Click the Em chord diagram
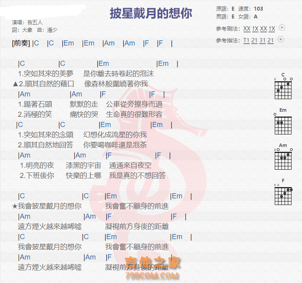This screenshot has width=302, height=283. point(283,121)
